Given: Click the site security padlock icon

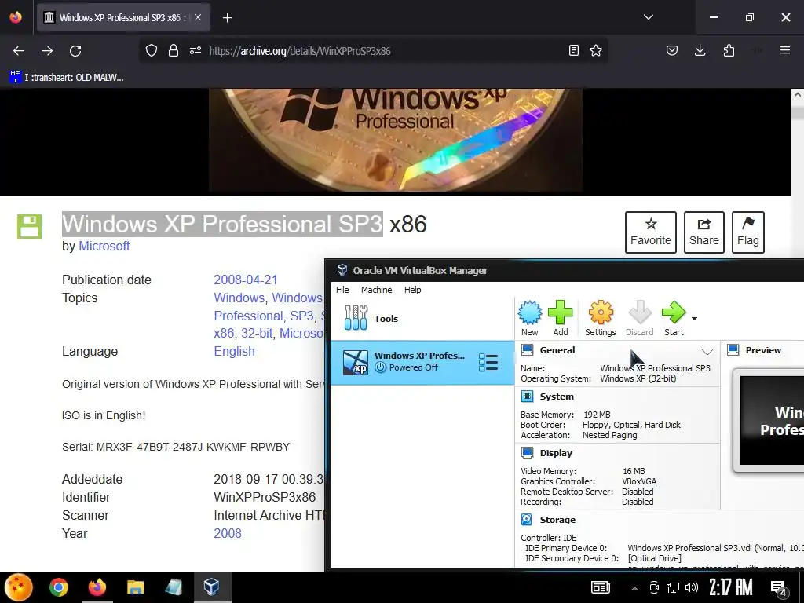Looking at the screenshot, I should pyautogui.click(x=174, y=50).
